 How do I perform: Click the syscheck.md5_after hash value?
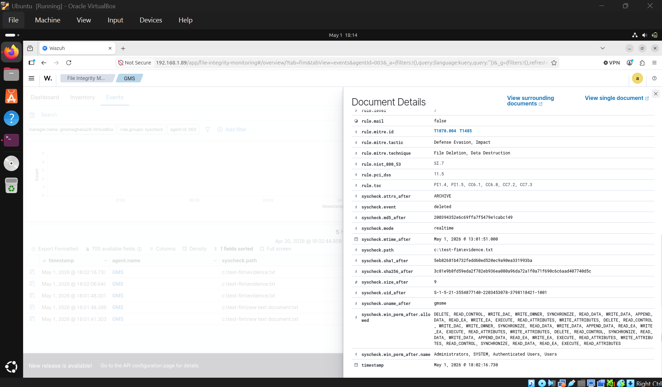(x=473, y=217)
